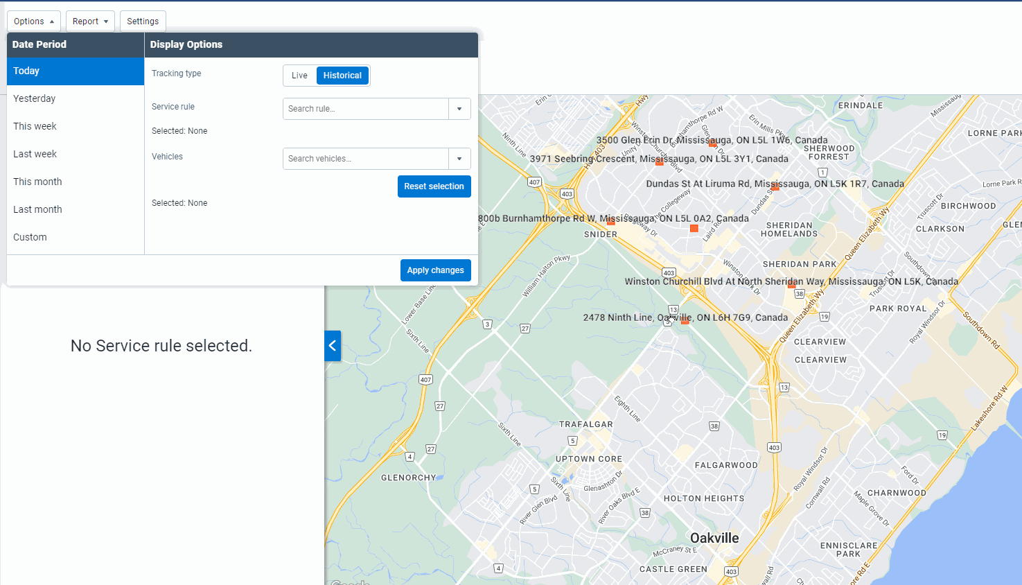Open the Report dropdown
1022x585 pixels.
coord(90,21)
